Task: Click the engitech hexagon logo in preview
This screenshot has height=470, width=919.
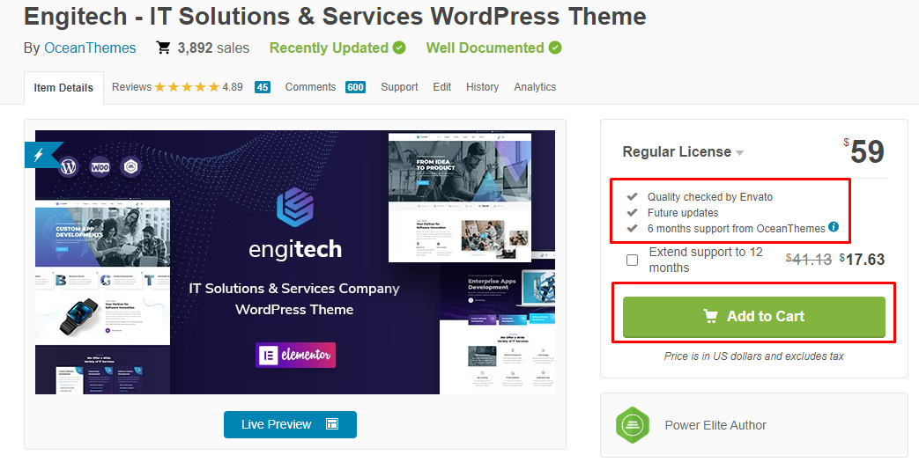Action: pos(295,206)
